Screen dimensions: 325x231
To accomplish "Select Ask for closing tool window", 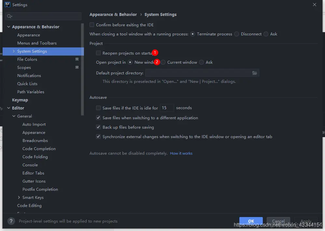I will pos(266,34).
